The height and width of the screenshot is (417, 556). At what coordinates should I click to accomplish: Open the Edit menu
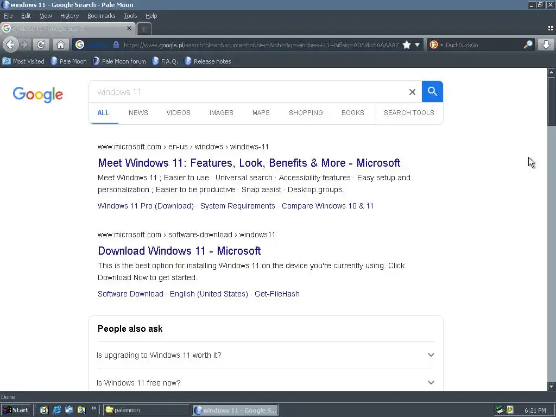(26, 16)
